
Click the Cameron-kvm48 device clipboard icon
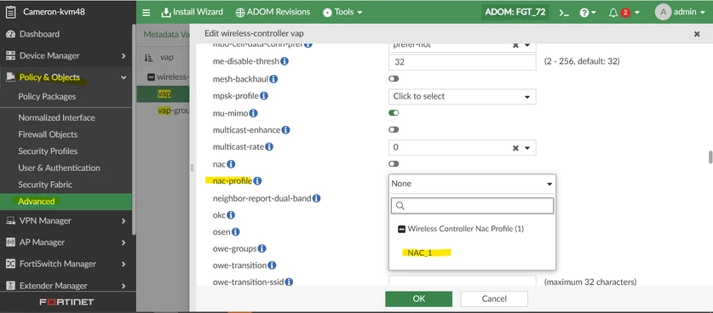(x=10, y=12)
